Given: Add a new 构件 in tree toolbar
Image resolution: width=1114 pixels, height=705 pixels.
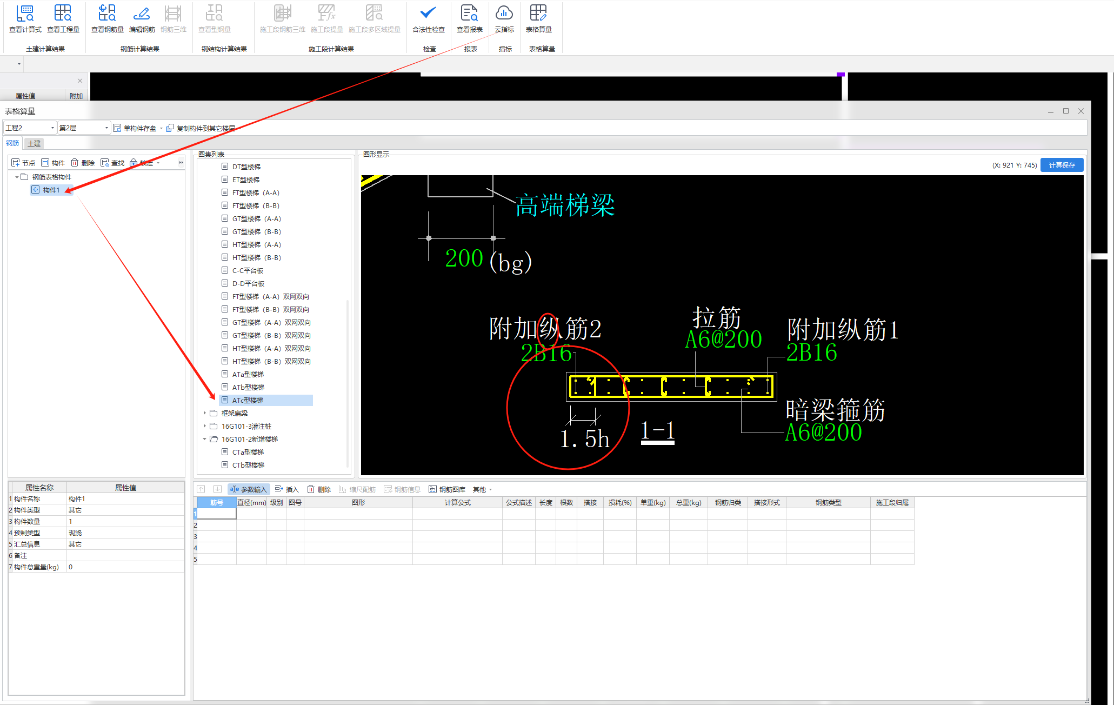Looking at the screenshot, I should [x=54, y=163].
